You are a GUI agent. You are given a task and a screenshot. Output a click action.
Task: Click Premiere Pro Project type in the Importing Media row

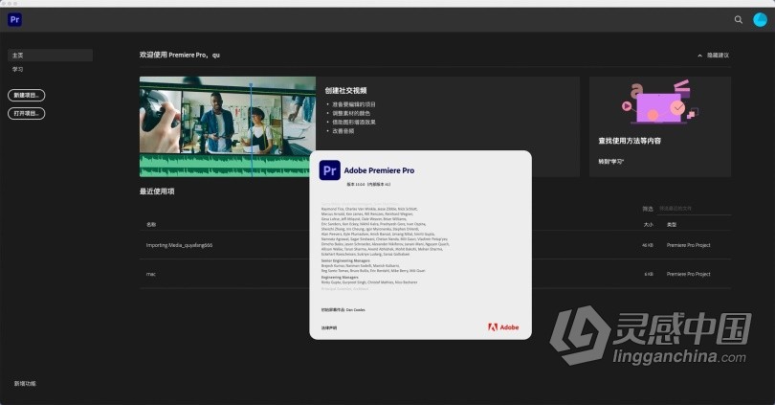(x=689, y=245)
